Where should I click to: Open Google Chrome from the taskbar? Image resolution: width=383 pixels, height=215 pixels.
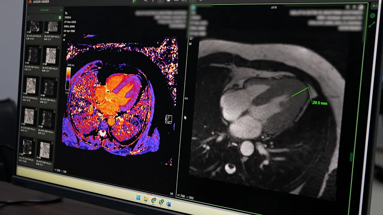point(153,201)
